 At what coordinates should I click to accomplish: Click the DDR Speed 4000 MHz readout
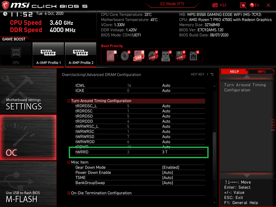click(43, 30)
